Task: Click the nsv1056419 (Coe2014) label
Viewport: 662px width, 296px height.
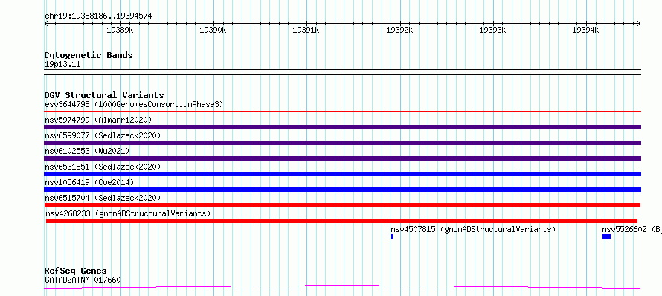Action: [89, 182]
